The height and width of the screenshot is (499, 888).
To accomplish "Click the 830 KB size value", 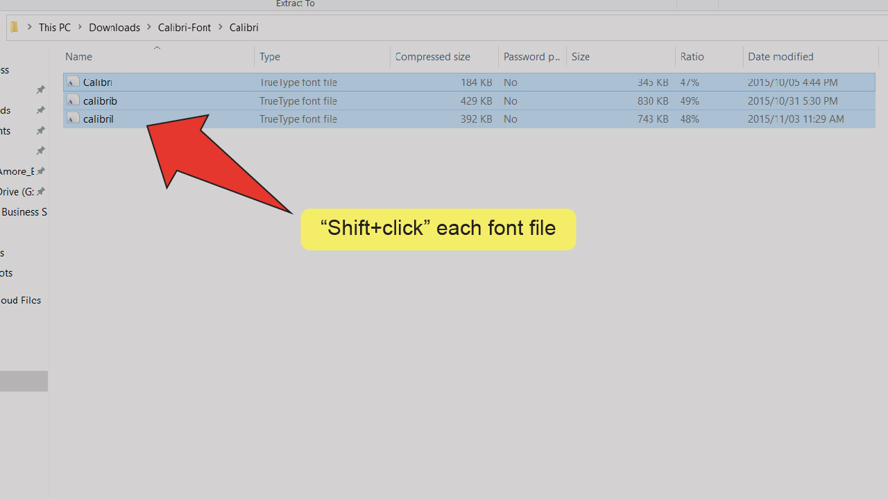I will (653, 101).
